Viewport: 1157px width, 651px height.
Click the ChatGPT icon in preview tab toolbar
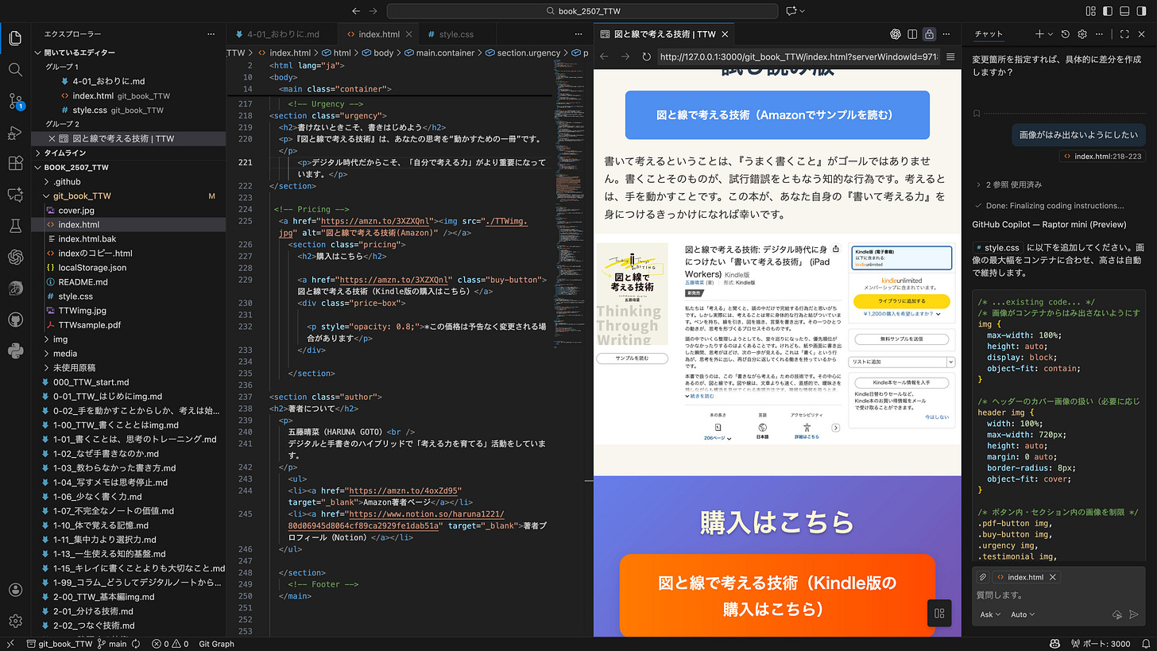pyautogui.click(x=895, y=34)
